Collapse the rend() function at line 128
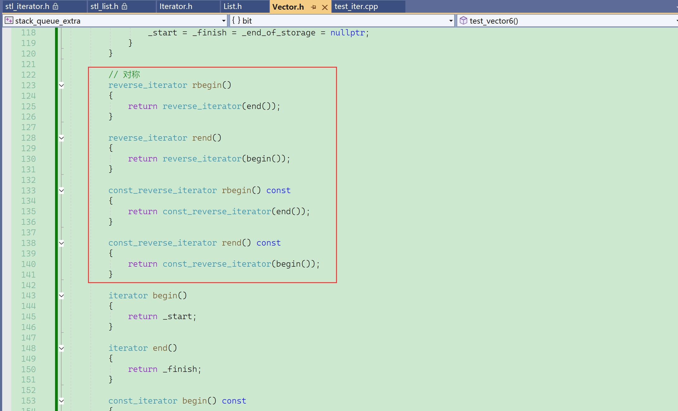Image resolution: width=678 pixels, height=411 pixels. point(62,138)
